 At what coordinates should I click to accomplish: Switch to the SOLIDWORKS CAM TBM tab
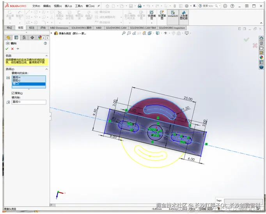coord(143,28)
